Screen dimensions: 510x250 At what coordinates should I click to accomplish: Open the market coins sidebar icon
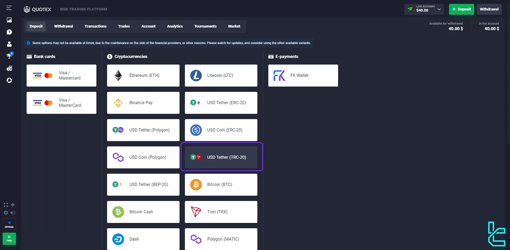point(9,68)
